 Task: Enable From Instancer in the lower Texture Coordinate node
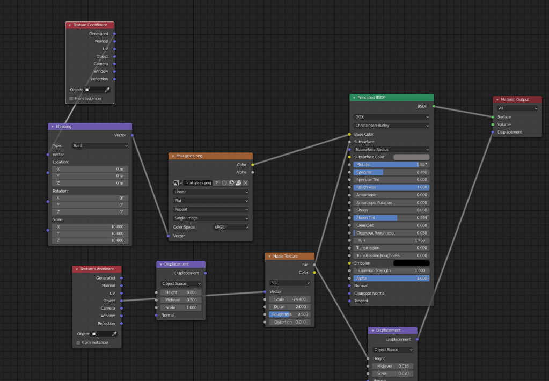(78, 342)
